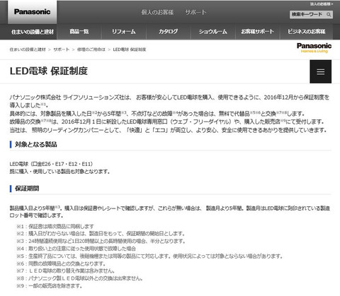Open 法人のお客様 link at top right

322,4
